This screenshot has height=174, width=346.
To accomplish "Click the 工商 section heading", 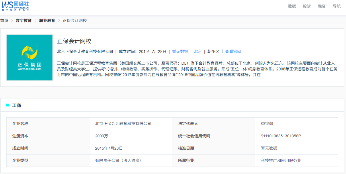I will tap(16, 105).
